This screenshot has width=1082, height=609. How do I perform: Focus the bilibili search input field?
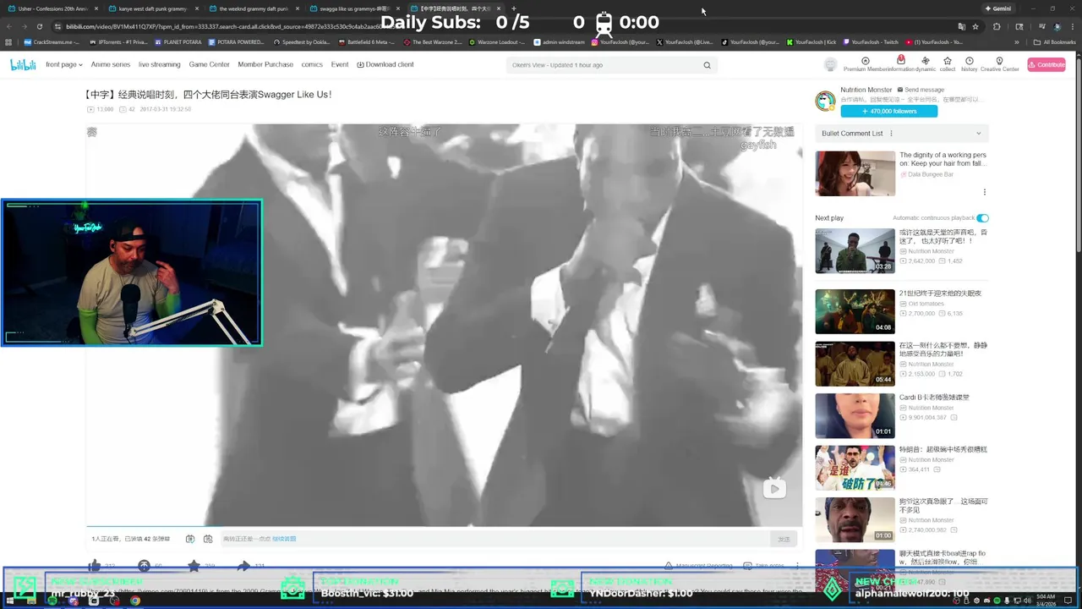604,65
